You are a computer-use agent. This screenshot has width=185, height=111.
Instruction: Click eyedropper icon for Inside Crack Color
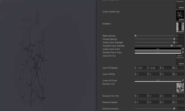[183, 49]
